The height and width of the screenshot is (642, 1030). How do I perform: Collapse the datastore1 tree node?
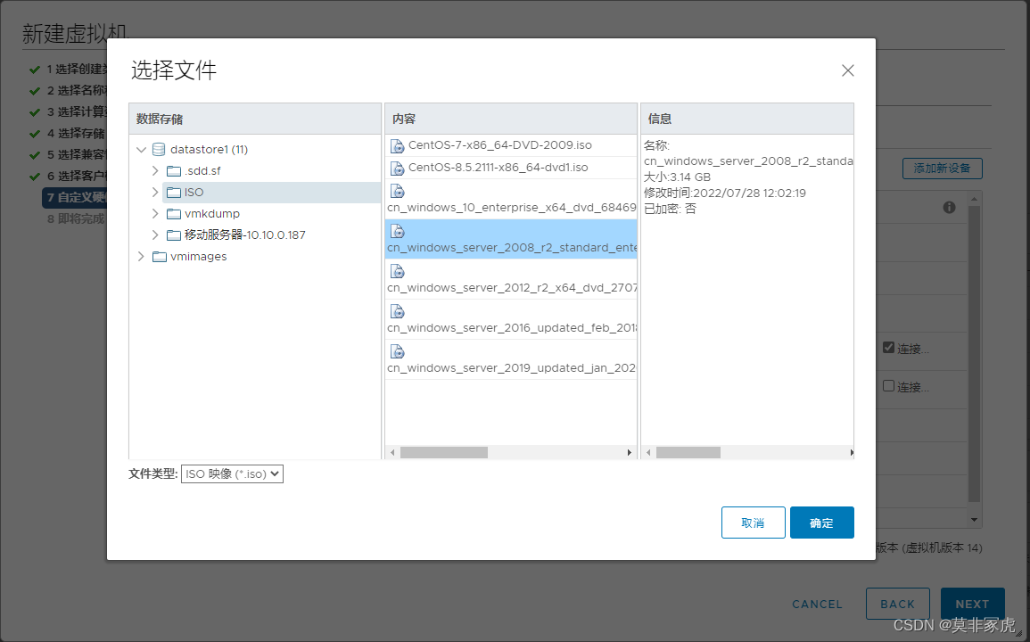[141, 150]
